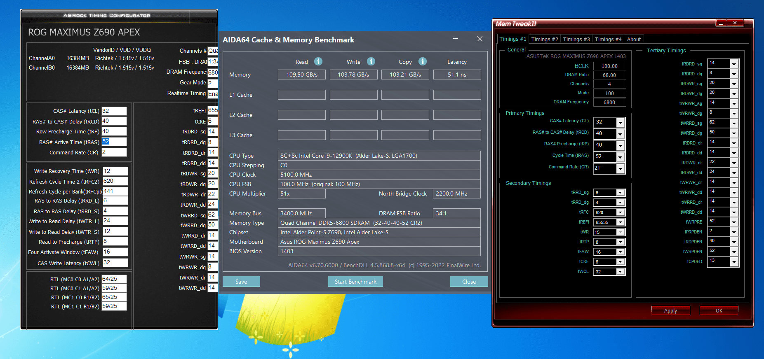The height and width of the screenshot is (359, 764).
Task: Open Command Rate (CR) dropdown showing 2T
Action: click(x=620, y=168)
